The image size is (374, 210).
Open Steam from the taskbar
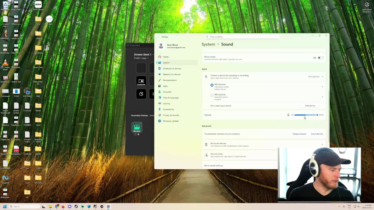coord(76,206)
